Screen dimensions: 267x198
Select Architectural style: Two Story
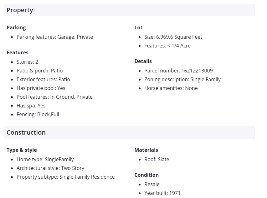pos(50,168)
